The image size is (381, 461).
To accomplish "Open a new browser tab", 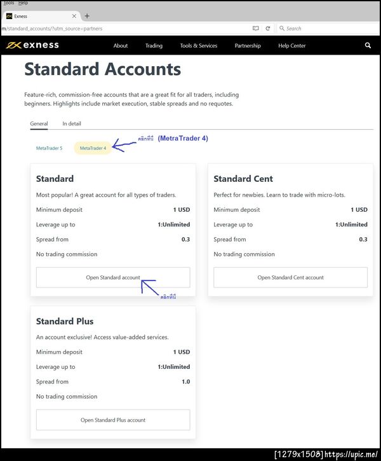I will pos(87,16).
